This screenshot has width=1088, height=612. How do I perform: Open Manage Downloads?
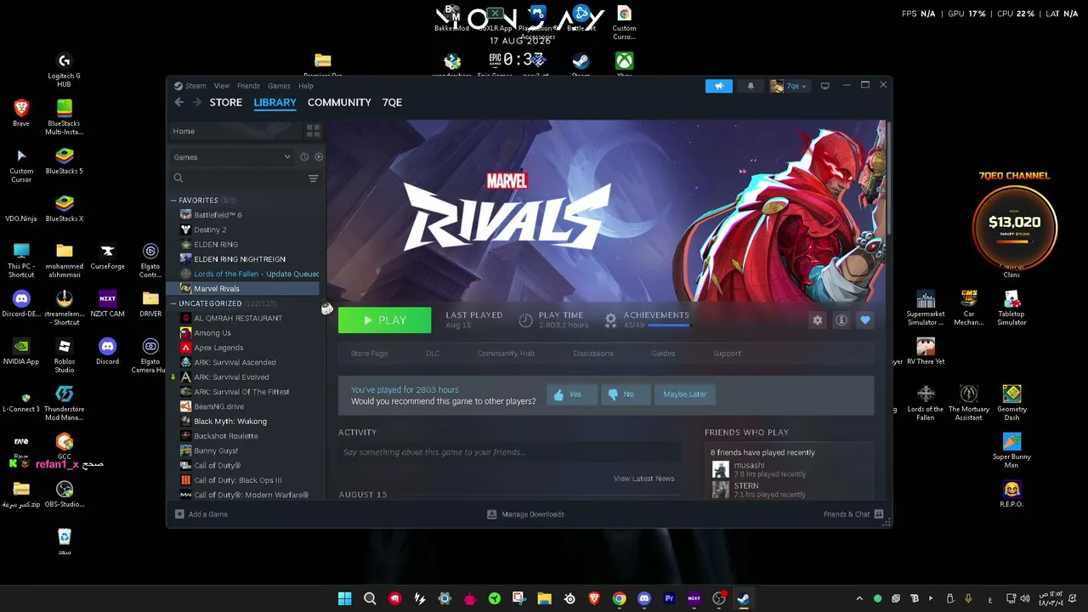[x=525, y=514]
